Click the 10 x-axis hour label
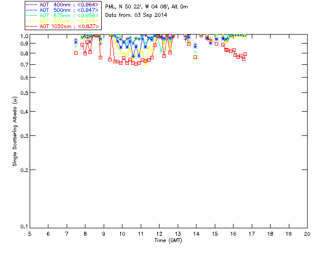 [x=122, y=234]
